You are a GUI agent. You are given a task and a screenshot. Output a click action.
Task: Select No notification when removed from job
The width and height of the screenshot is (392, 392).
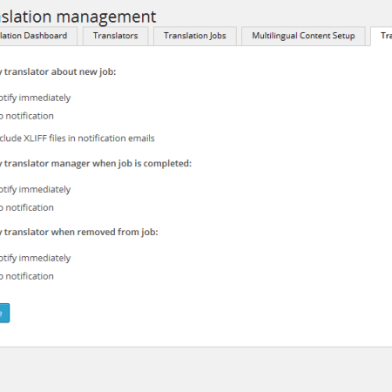pos(27,276)
